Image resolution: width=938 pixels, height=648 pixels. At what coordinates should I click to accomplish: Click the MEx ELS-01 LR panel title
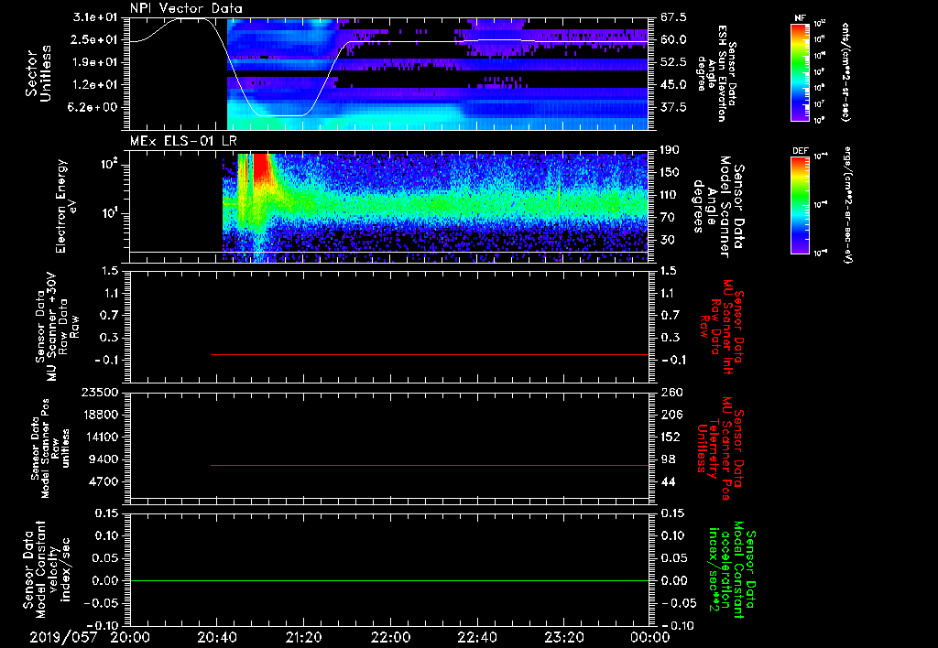pyautogui.click(x=183, y=141)
